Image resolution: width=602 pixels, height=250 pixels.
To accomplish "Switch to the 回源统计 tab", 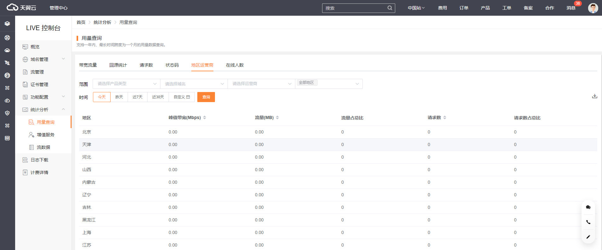I will pyautogui.click(x=118, y=65).
